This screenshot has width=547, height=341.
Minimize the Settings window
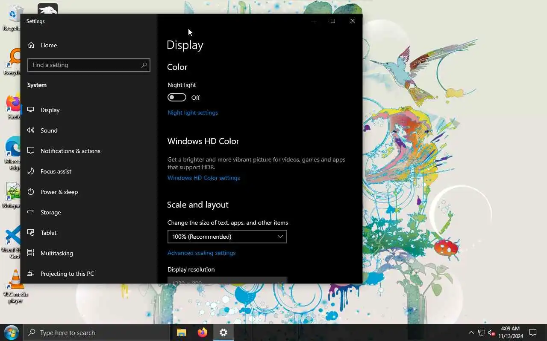click(x=313, y=21)
